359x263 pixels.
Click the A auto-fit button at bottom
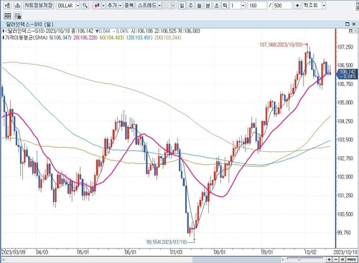(342, 259)
